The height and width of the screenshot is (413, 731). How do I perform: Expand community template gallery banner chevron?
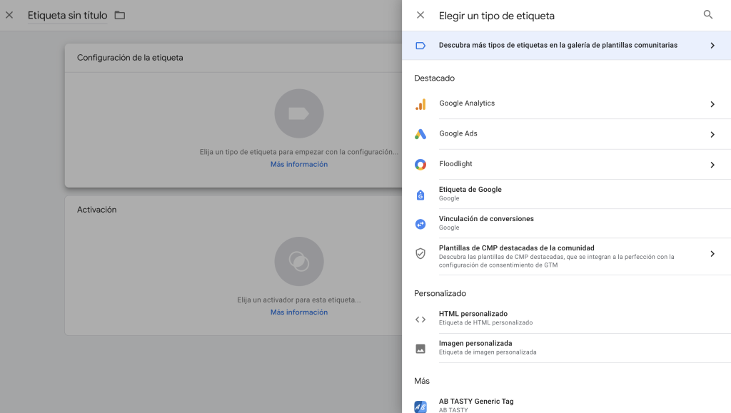click(x=712, y=46)
